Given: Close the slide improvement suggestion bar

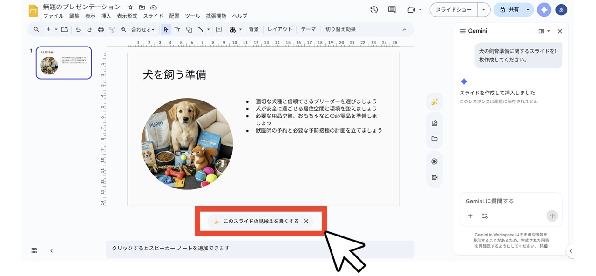Looking at the screenshot, I should click(x=306, y=222).
